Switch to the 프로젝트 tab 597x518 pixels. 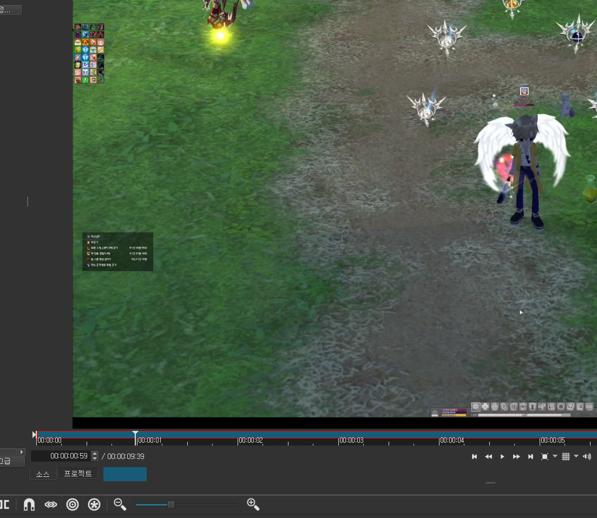pos(78,474)
